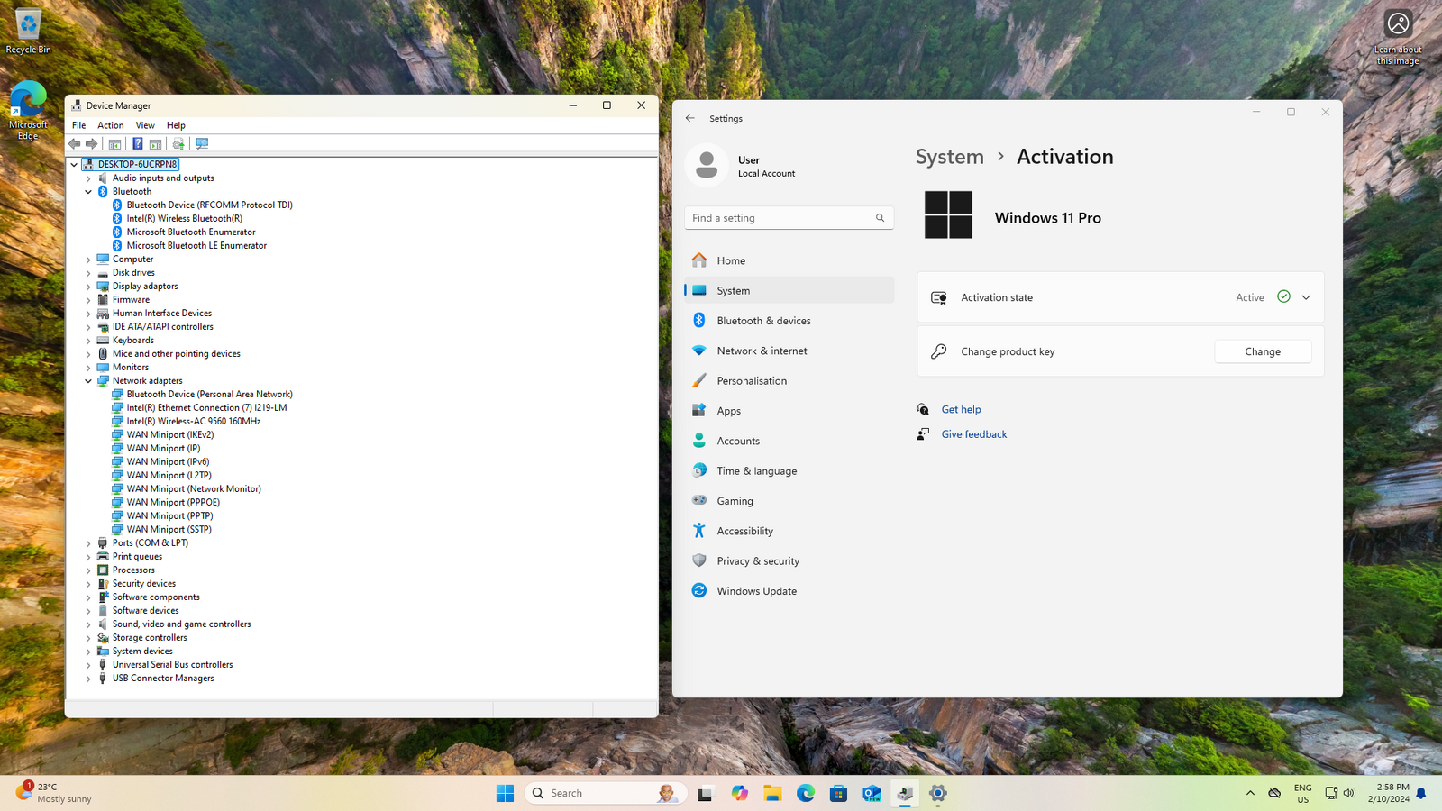Click the notification bell icon
1442x811 pixels.
[x=1421, y=793]
